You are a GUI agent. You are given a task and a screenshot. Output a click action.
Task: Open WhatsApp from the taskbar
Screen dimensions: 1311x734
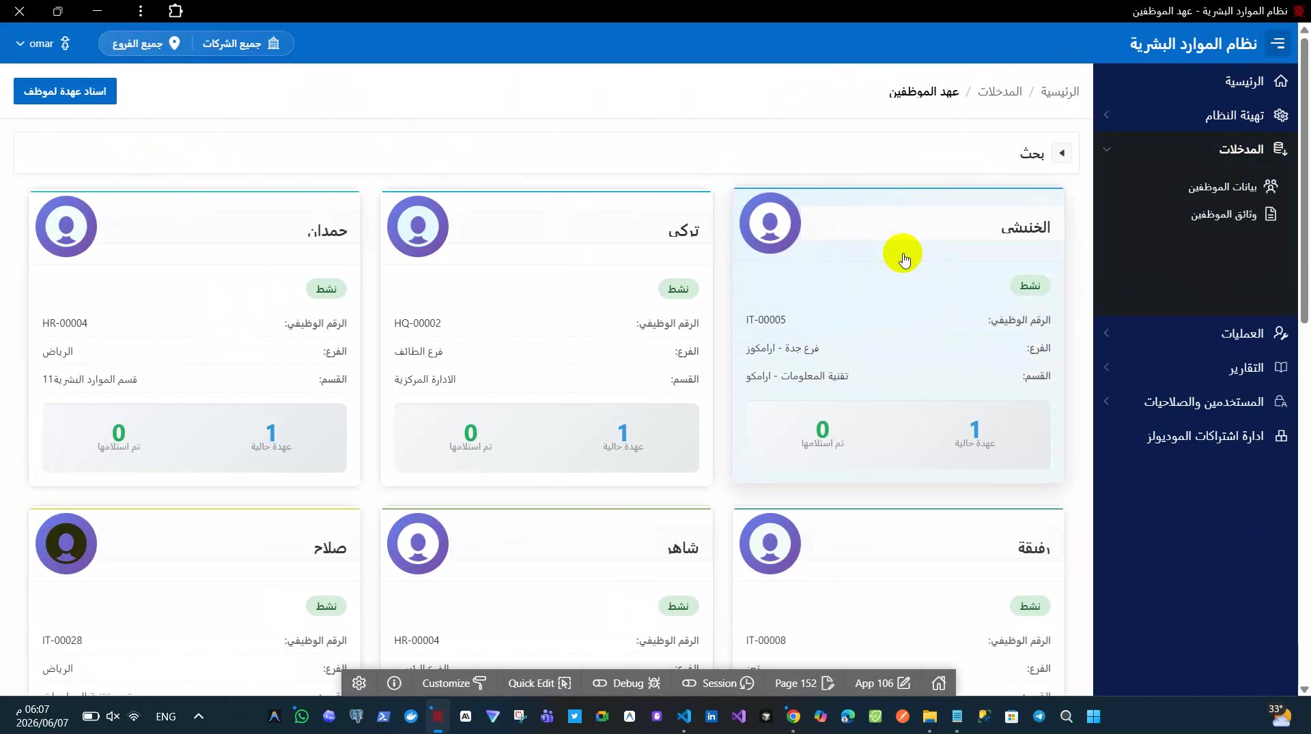tap(301, 716)
